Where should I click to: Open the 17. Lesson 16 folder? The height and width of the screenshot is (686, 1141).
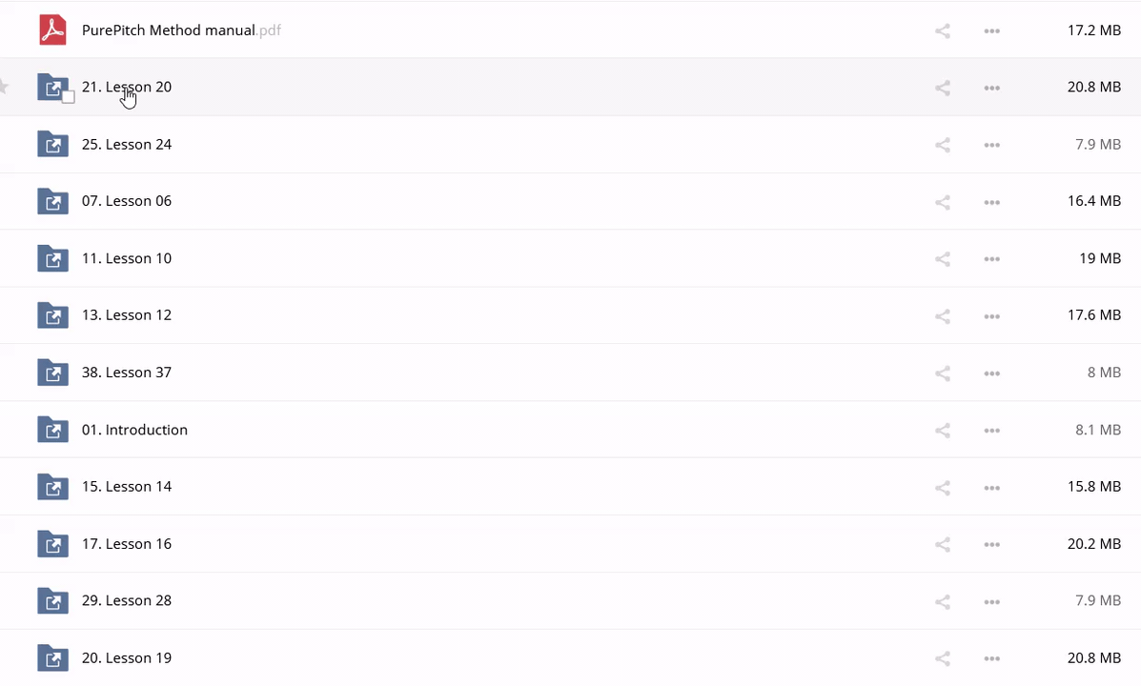point(127,544)
